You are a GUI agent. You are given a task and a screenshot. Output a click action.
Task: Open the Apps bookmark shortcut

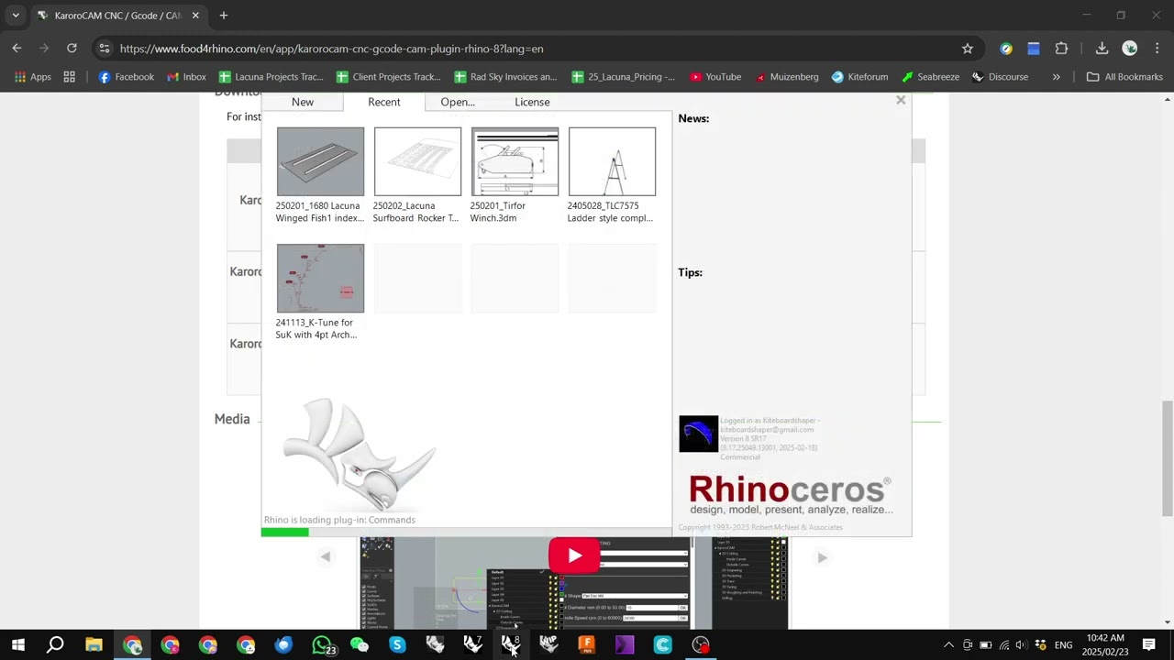31,77
